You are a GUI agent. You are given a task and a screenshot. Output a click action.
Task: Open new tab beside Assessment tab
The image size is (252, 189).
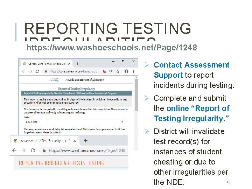pyautogui.click(x=86, y=141)
